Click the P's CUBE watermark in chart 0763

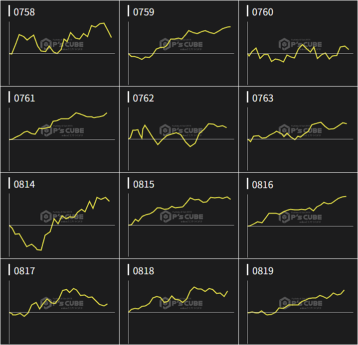[x=300, y=131]
